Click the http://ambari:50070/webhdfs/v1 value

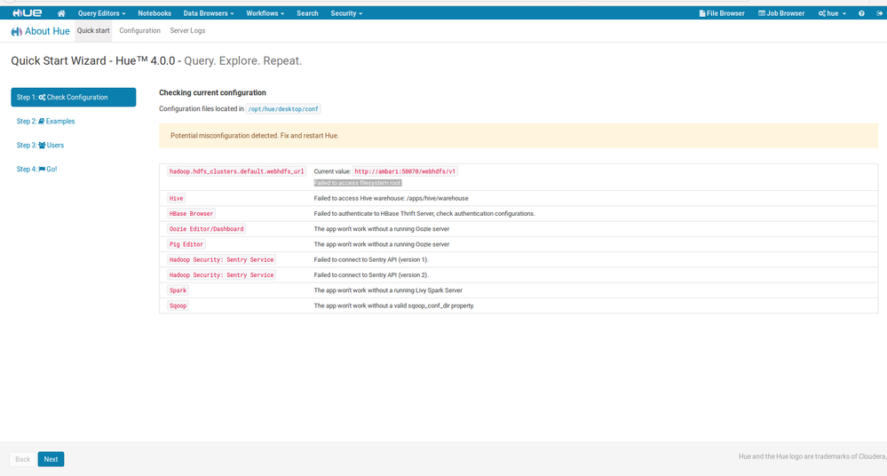click(405, 171)
